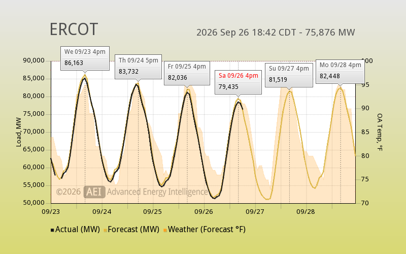Click the Forecast (MW) legend marker
Screen dimensions: 406x254
click(106, 230)
